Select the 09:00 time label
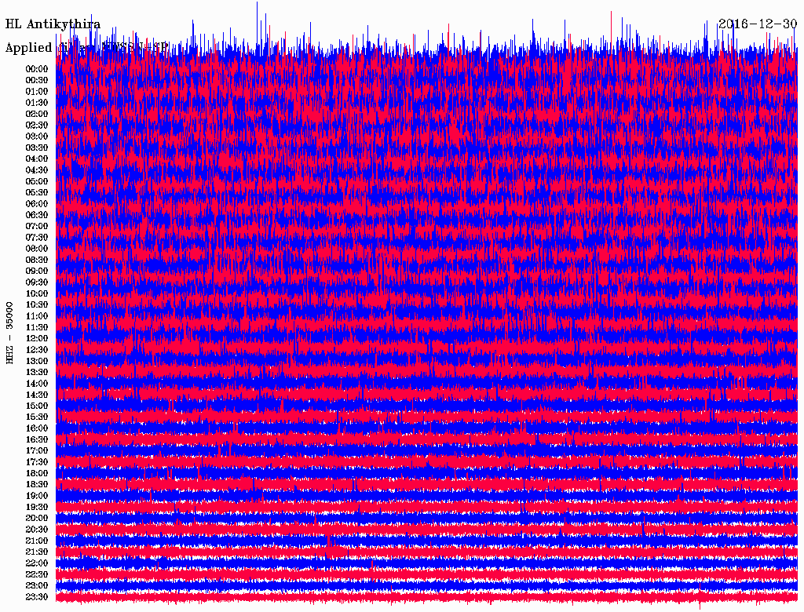The height and width of the screenshot is (612, 804). (x=36, y=271)
